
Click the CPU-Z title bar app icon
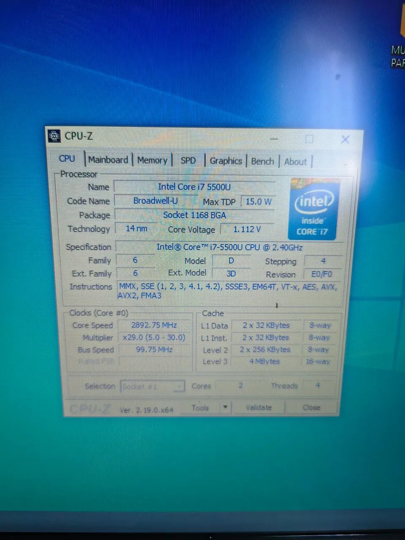coord(54,136)
